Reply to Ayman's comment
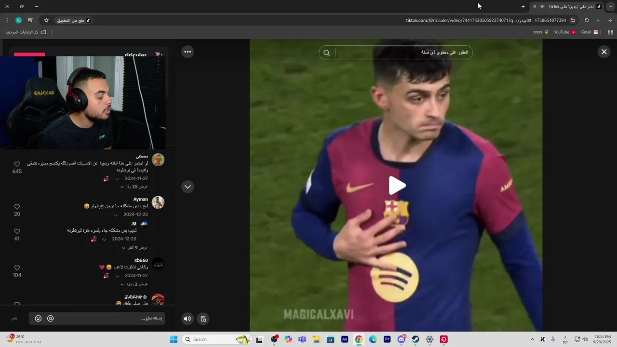This screenshot has height=347, width=617. (x=115, y=214)
